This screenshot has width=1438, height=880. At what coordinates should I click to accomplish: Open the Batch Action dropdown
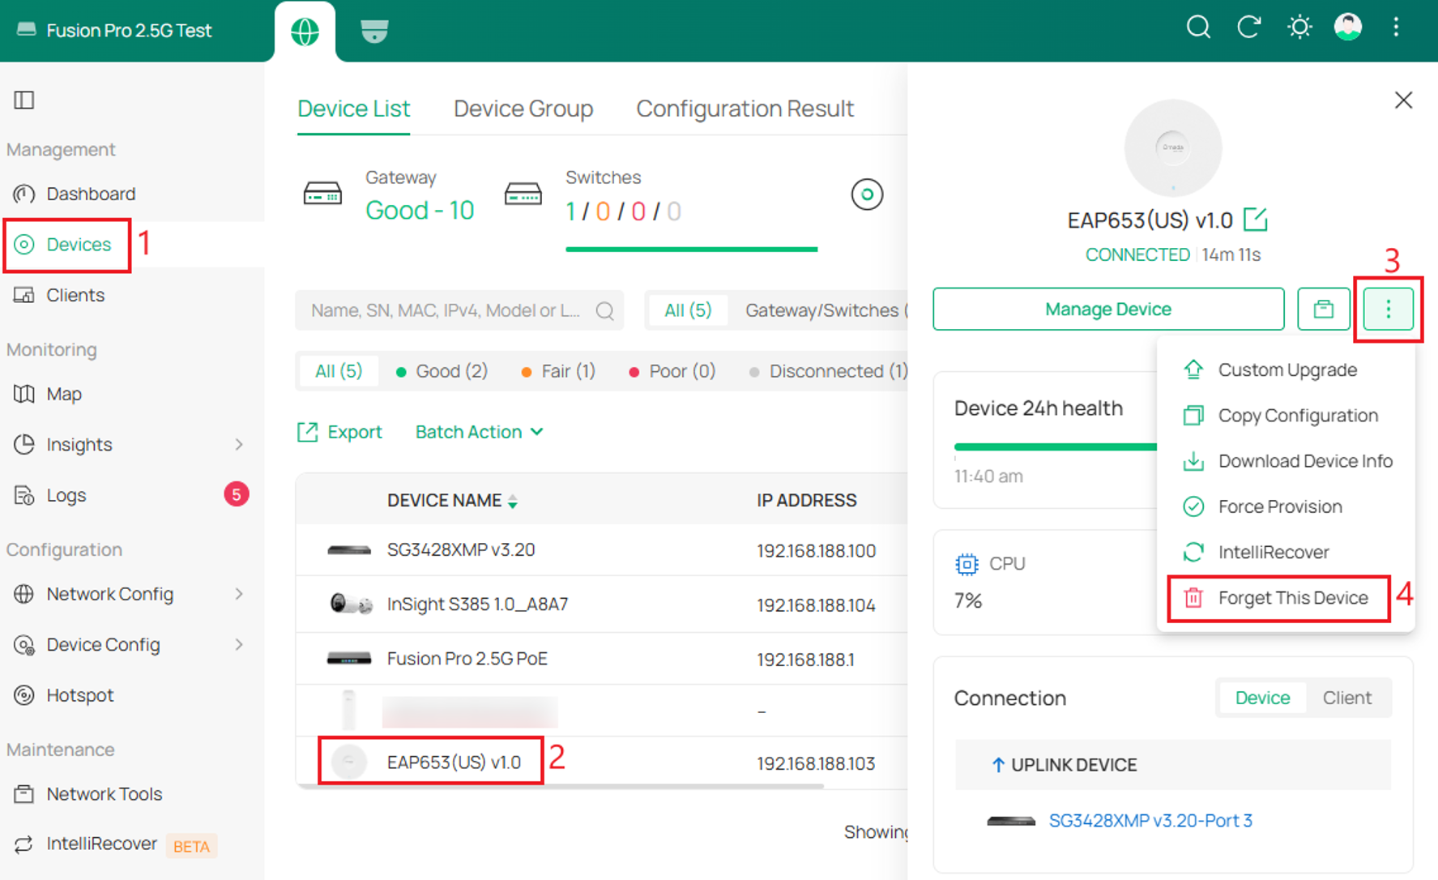click(x=480, y=432)
